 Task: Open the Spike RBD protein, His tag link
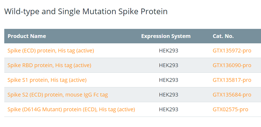[49, 65]
